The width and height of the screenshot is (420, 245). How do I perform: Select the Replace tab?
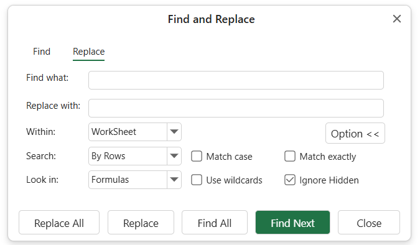(x=88, y=52)
